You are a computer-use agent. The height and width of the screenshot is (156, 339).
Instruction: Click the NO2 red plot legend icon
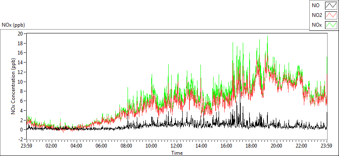coord(331,15)
